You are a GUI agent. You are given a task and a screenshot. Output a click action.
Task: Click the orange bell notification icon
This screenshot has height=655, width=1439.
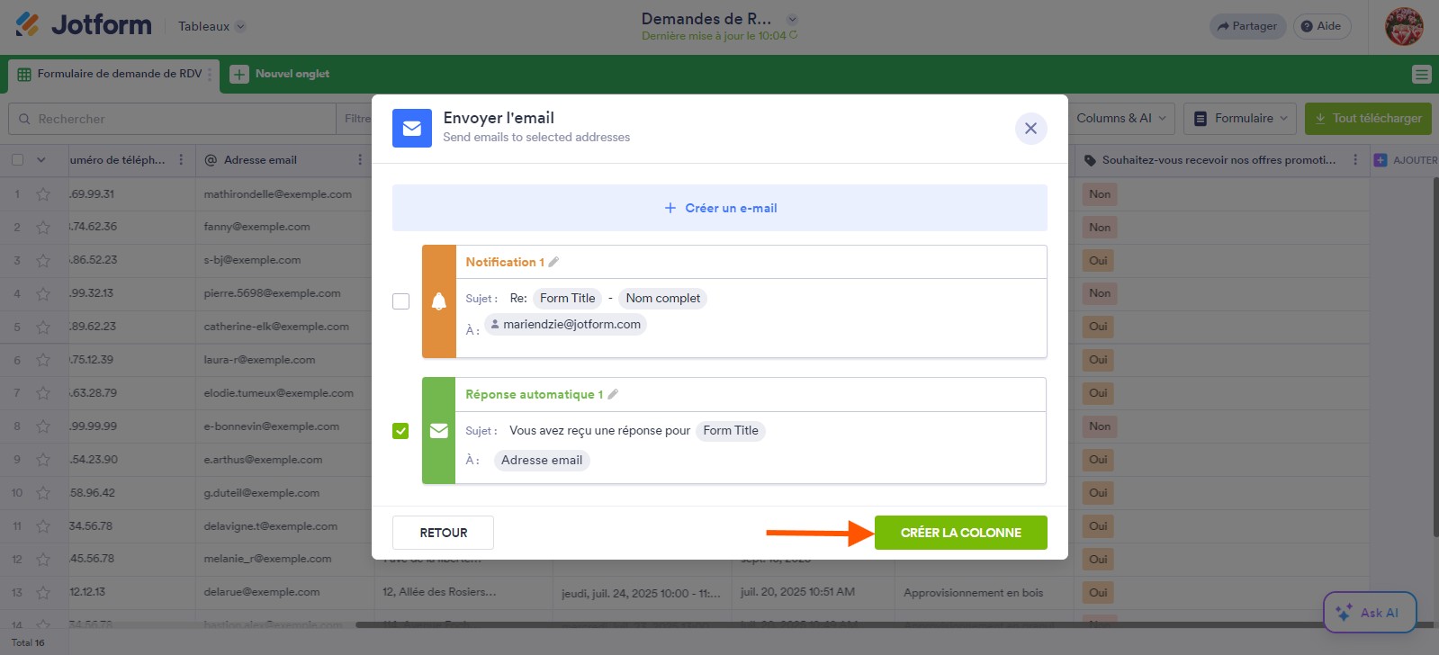(x=439, y=301)
